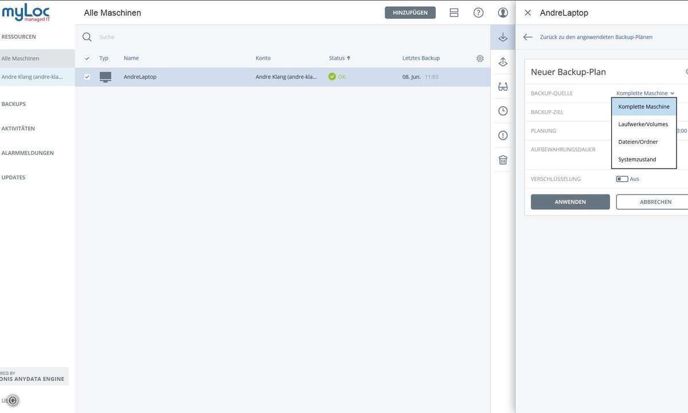This screenshot has width=688, height=413.
Task: Click the Neuer Backup-Plan title
Action: click(568, 72)
